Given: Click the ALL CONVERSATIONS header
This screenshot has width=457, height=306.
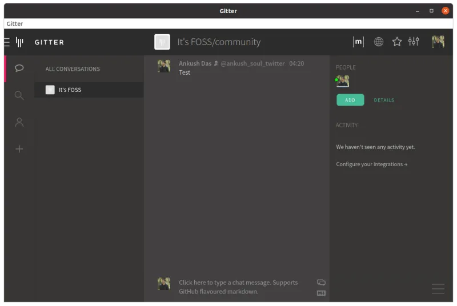Looking at the screenshot, I should (x=73, y=69).
